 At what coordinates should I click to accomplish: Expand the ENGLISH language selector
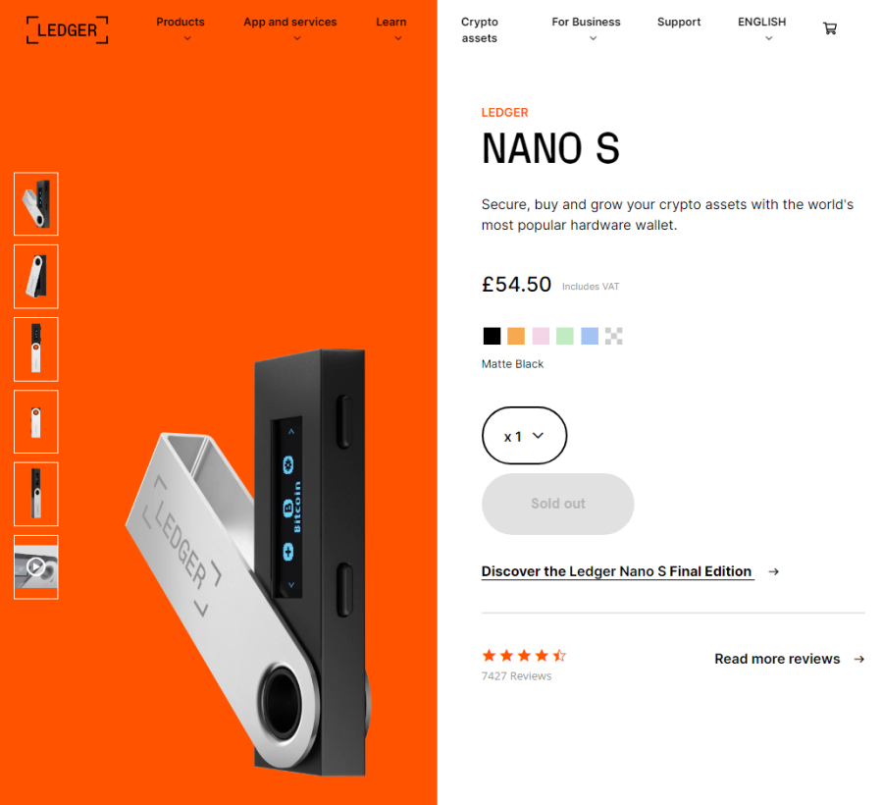coord(762,28)
